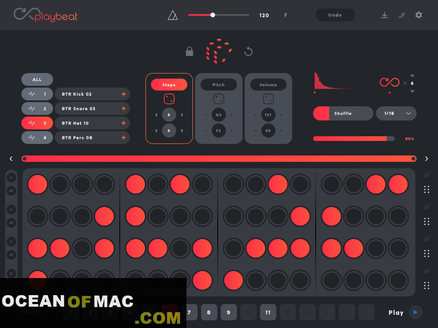Image resolution: width=438 pixels, height=328 pixels.
Task: Go to previous pattern page chevron
Action: tap(11, 159)
